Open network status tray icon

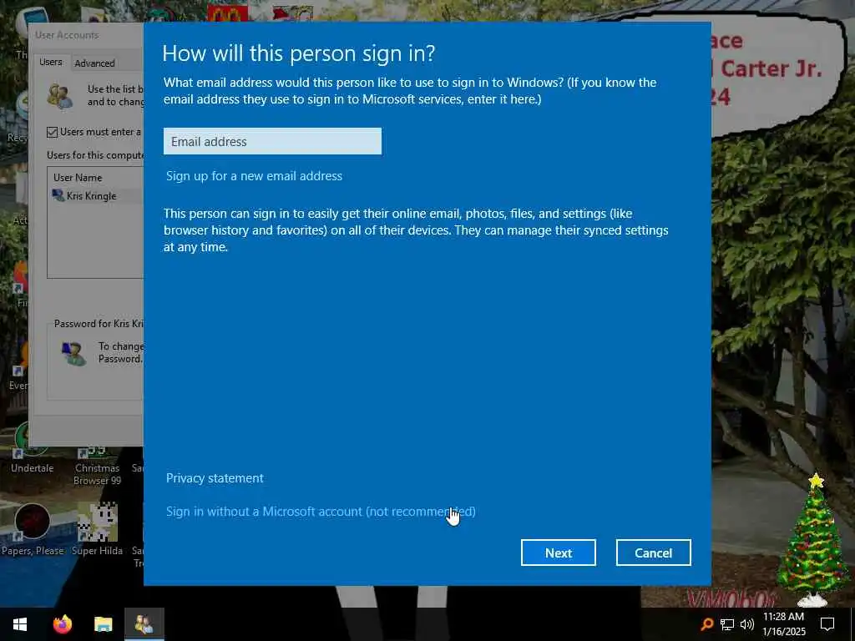pyautogui.click(x=727, y=624)
